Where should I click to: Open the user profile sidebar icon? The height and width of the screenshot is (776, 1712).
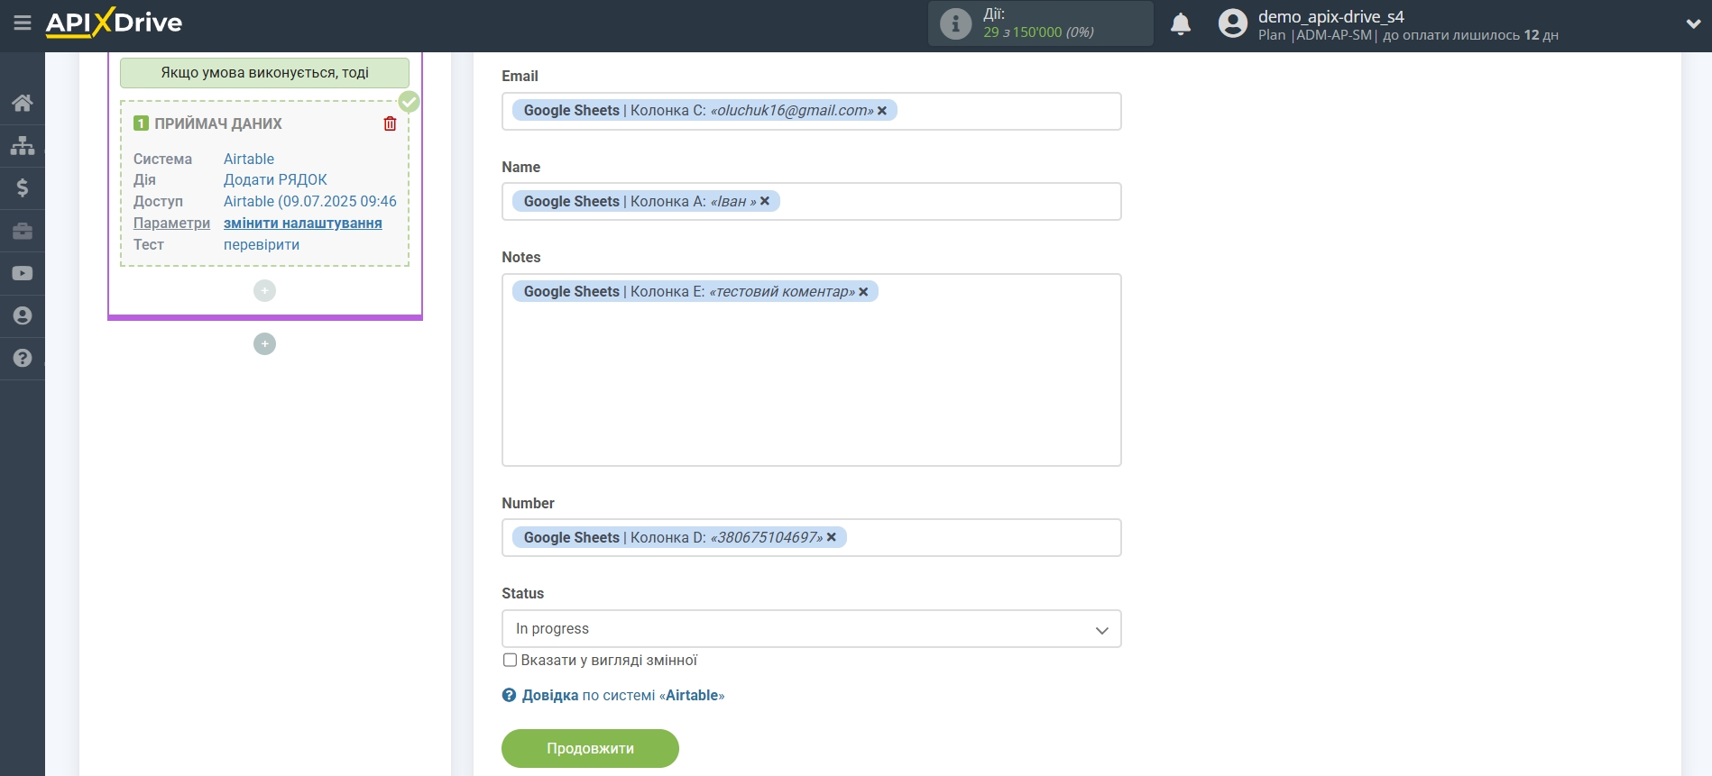point(23,315)
